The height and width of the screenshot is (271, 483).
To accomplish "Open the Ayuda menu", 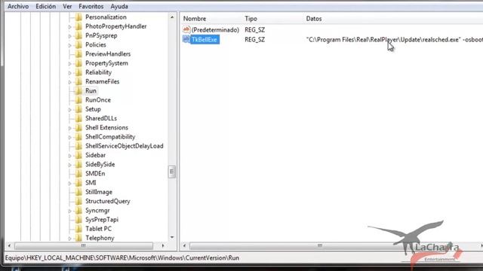I will tap(119, 6).
